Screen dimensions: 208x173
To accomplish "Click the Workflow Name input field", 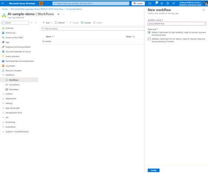I will coord(177,23).
